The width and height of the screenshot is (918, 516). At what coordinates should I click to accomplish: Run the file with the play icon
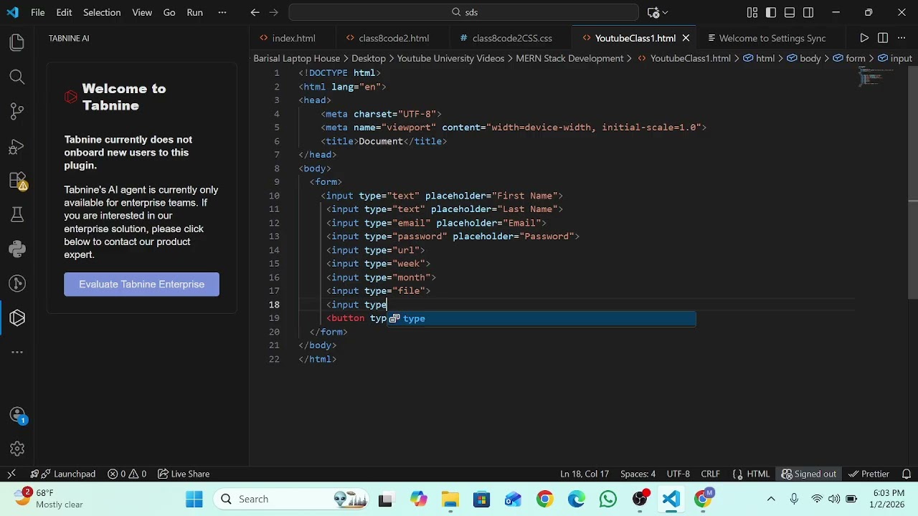[x=864, y=38]
